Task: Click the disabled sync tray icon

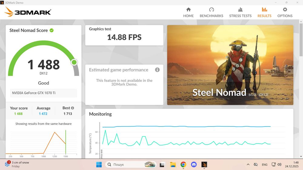Action: pyautogui.click(x=256, y=165)
